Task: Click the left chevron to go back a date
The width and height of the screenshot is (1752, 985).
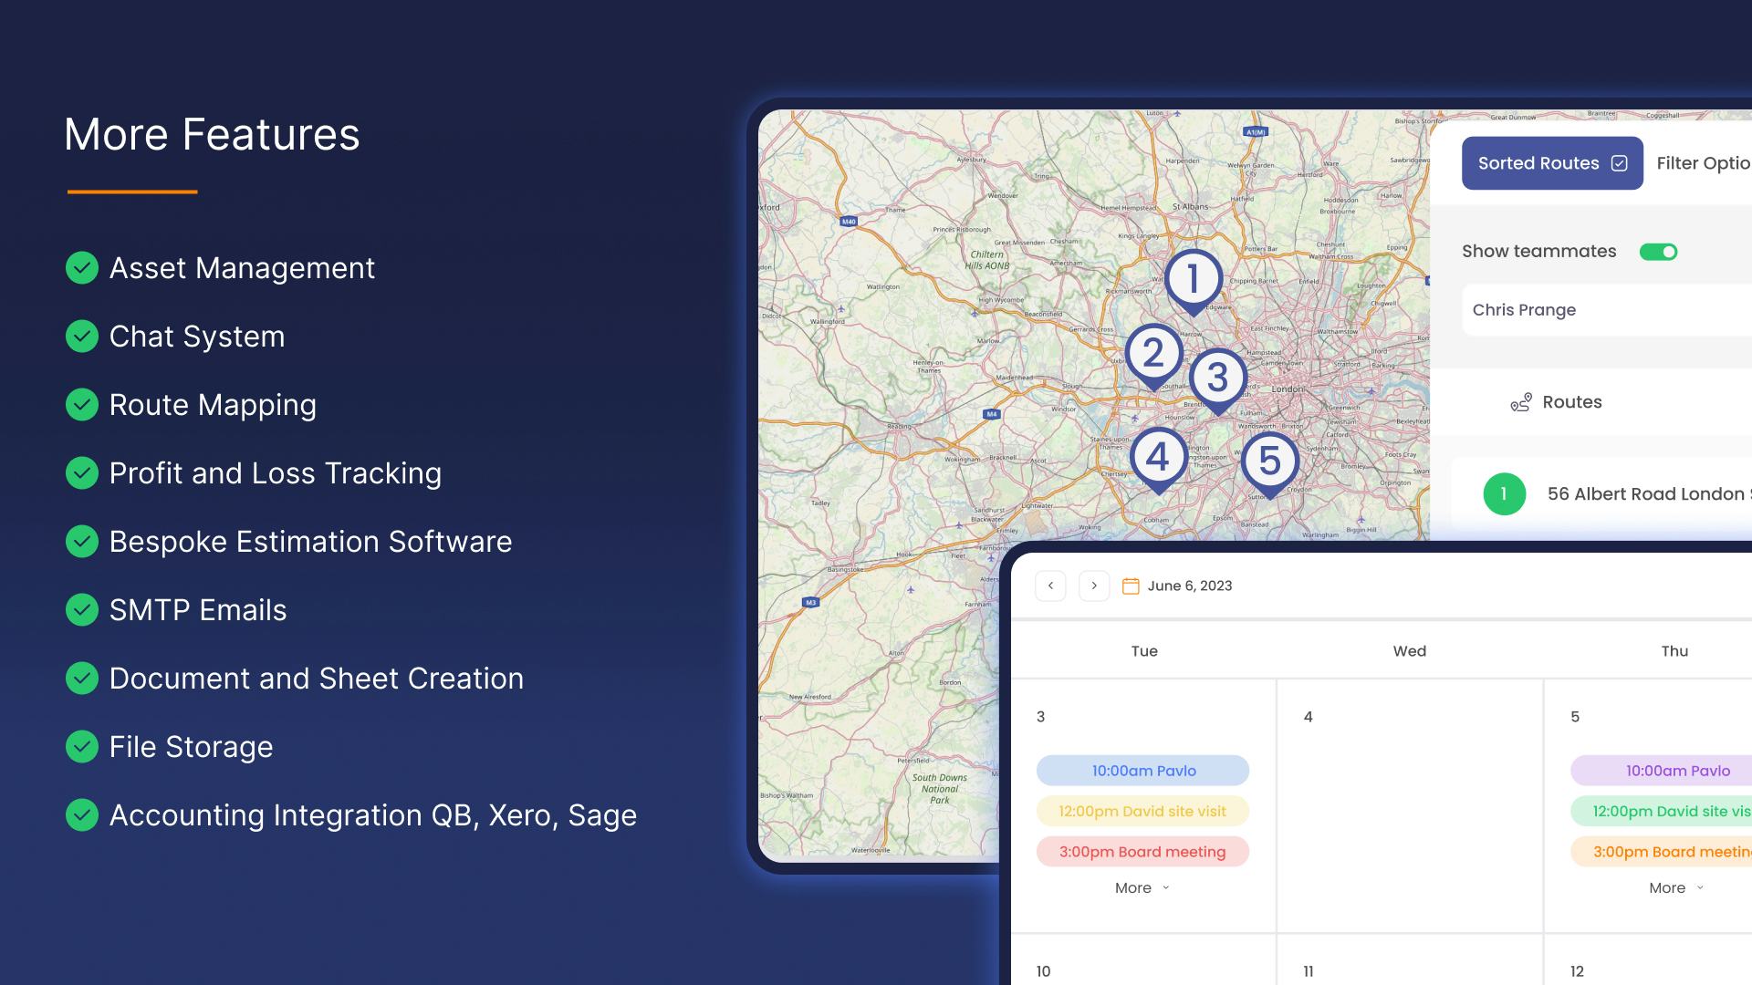Action: click(1050, 586)
